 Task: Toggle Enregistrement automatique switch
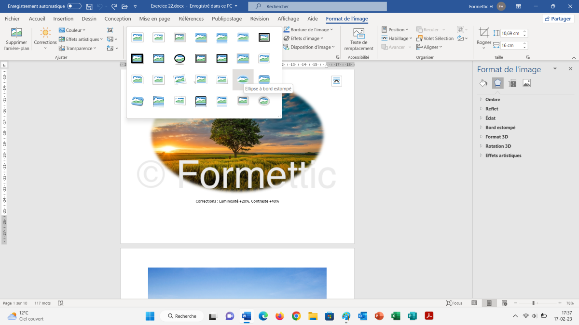[74, 6]
